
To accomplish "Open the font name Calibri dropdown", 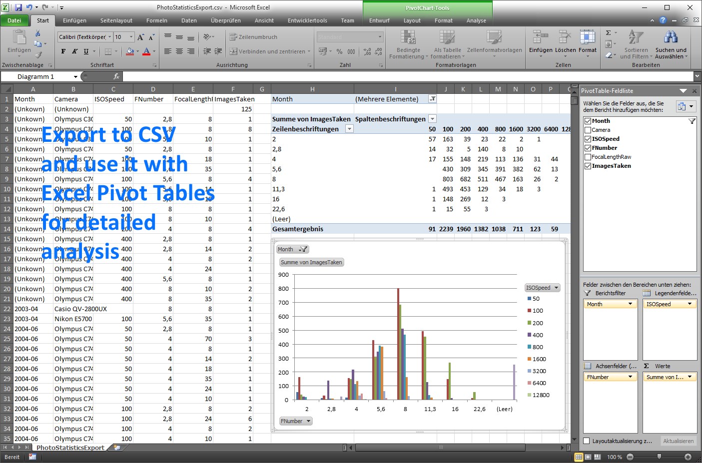I will pyautogui.click(x=110, y=37).
